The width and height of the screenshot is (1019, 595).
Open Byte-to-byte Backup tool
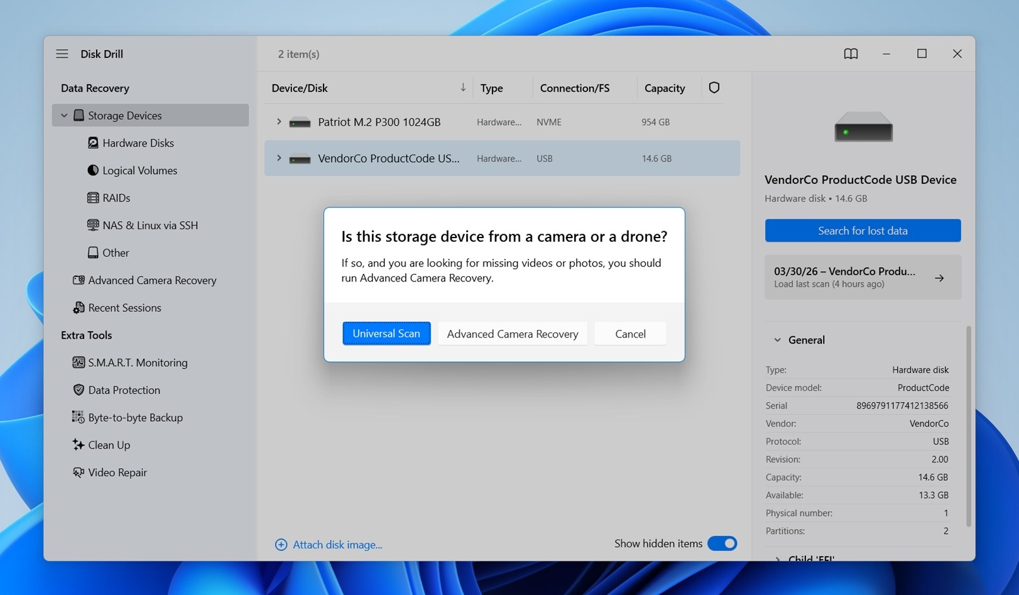tap(135, 417)
